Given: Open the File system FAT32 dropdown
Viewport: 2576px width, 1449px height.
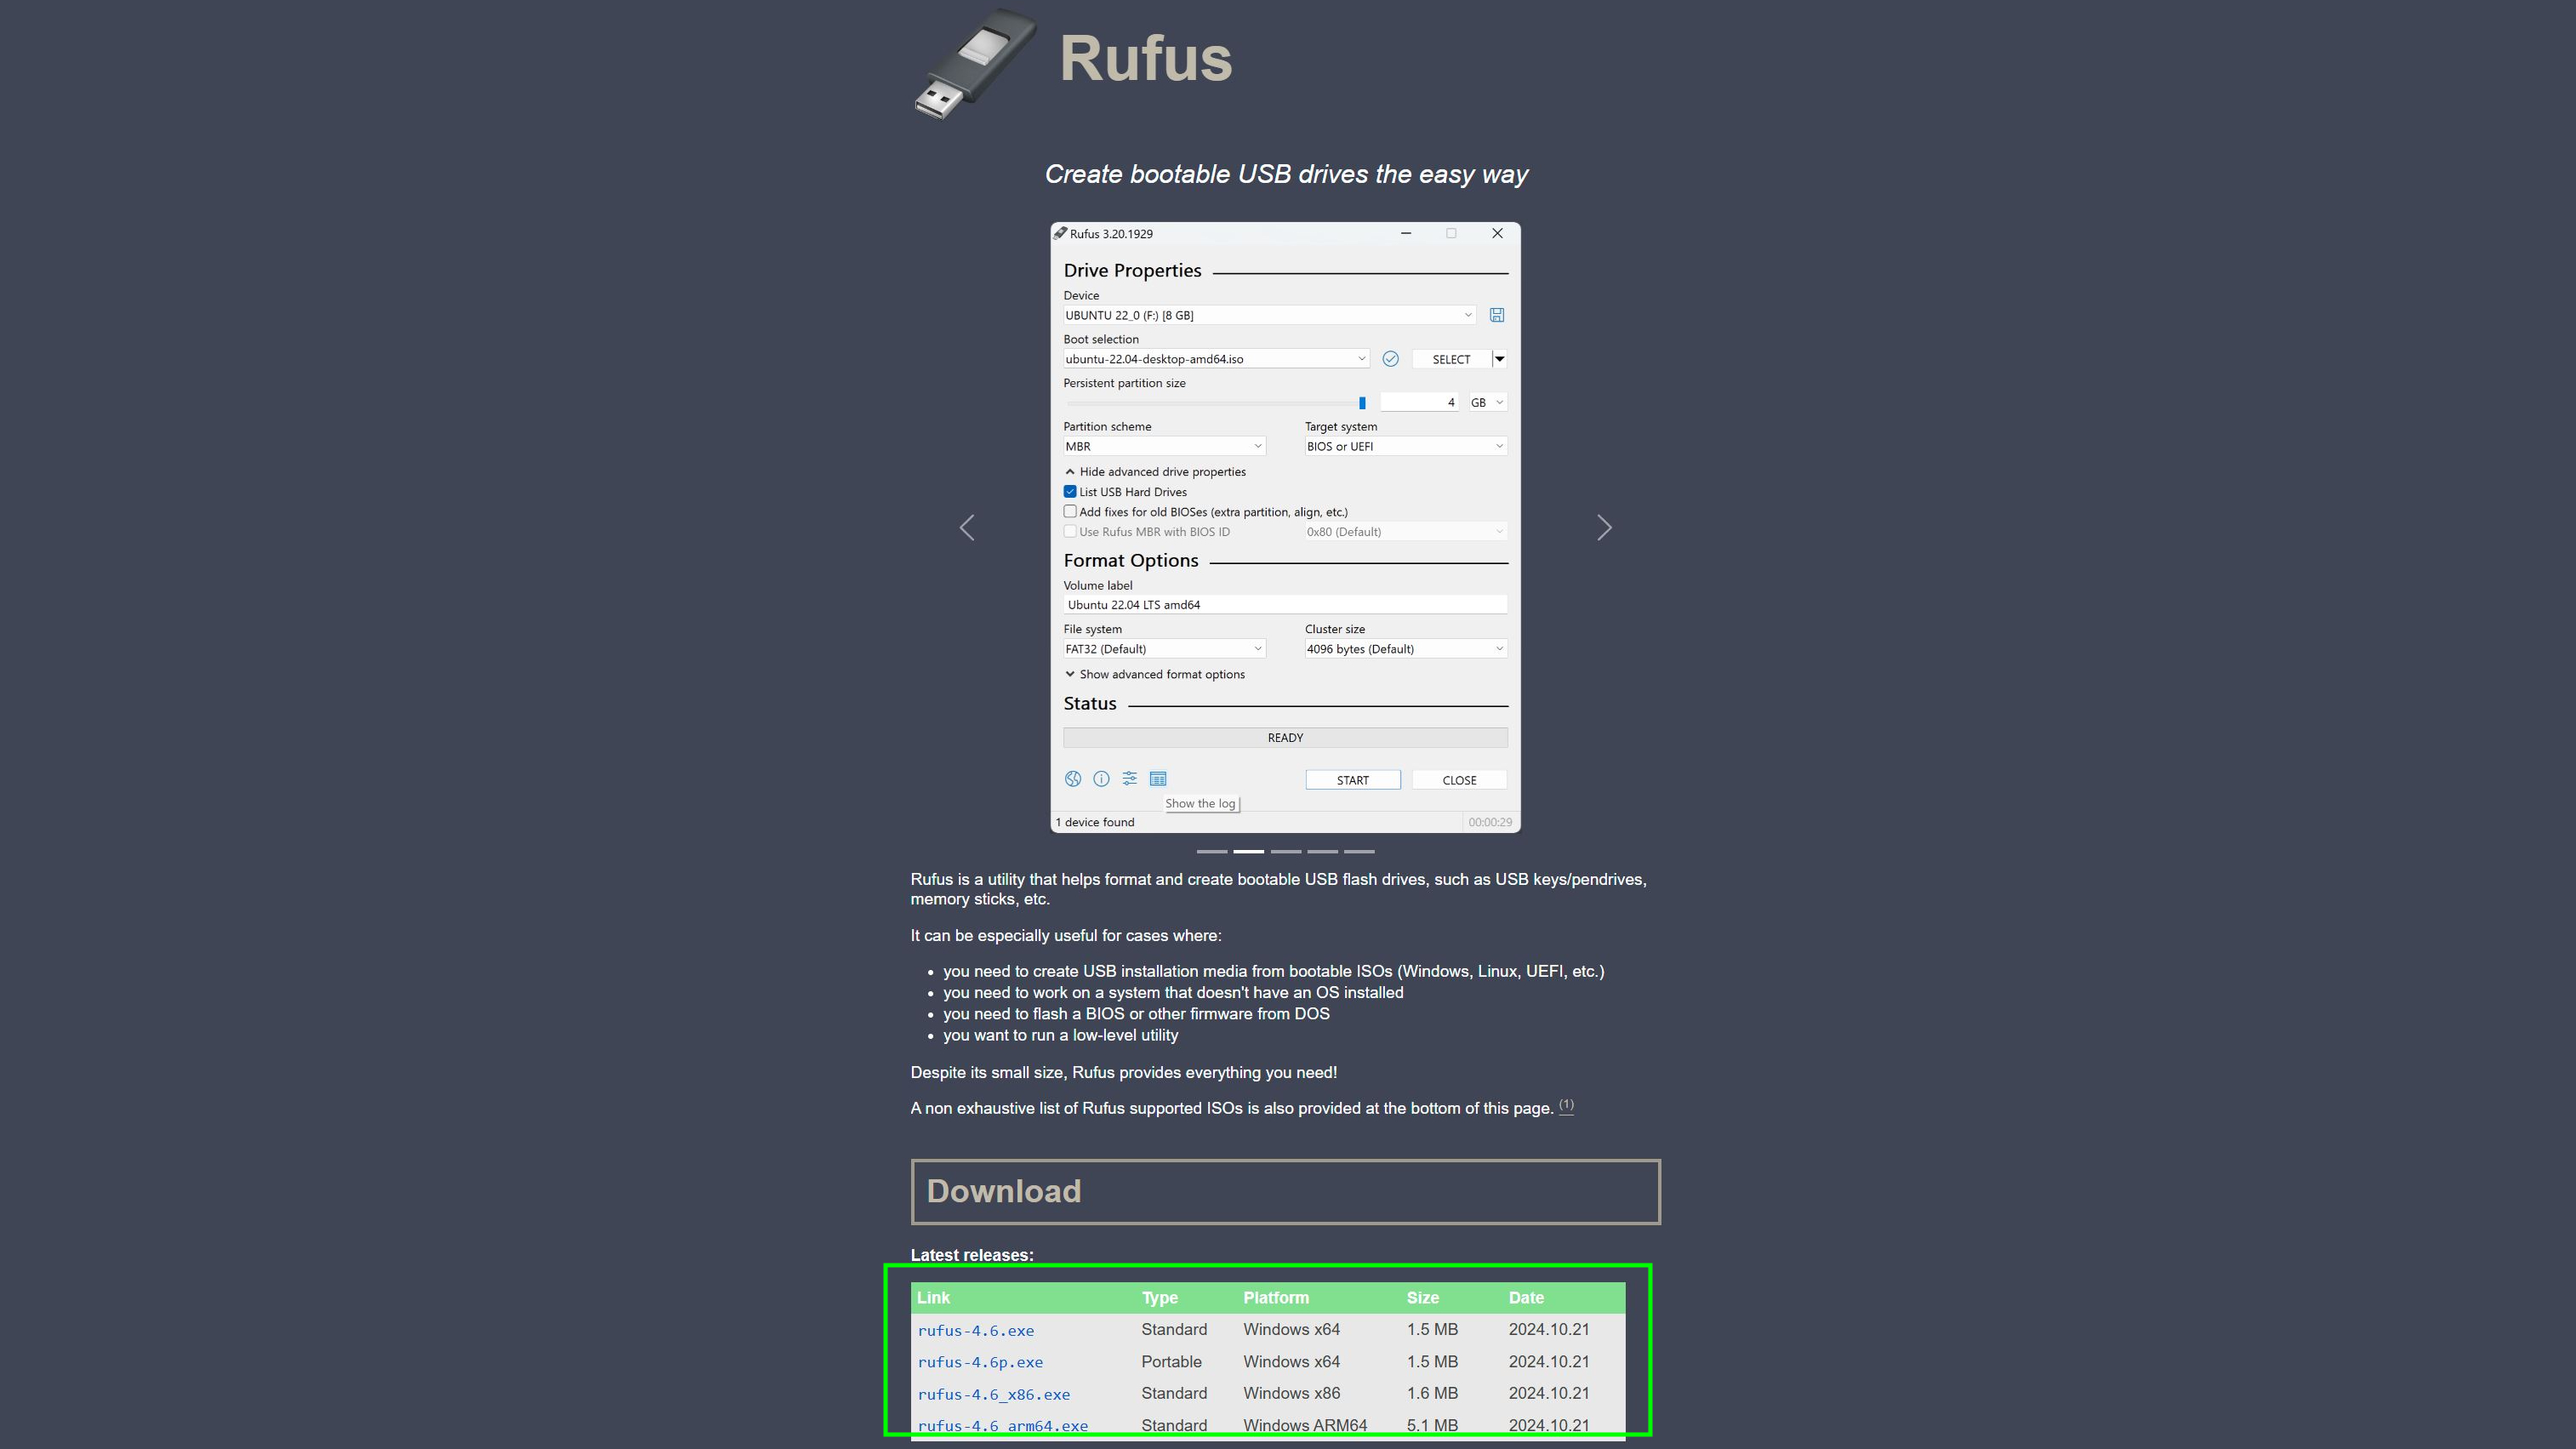Looking at the screenshot, I should [x=1164, y=649].
